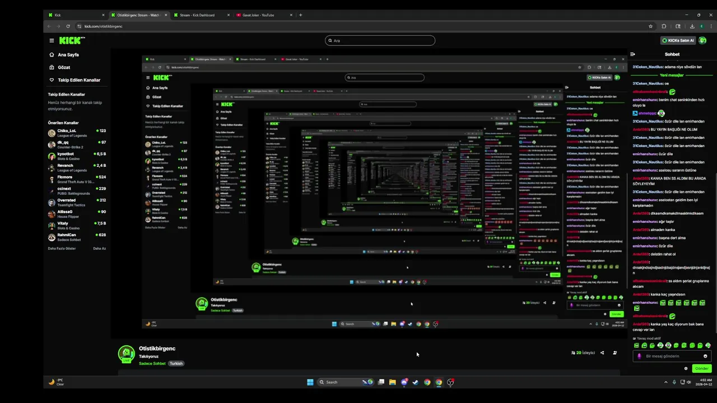Viewport: 717px width, 403px height.
Task: Click the Otistikbirgenc streamer avatar
Action: click(x=126, y=354)
